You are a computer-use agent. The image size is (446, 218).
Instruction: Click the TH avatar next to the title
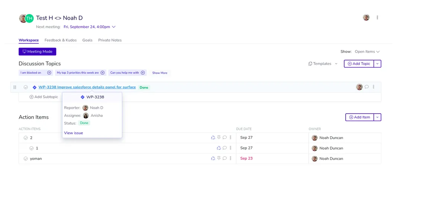(x=29, y=18)
